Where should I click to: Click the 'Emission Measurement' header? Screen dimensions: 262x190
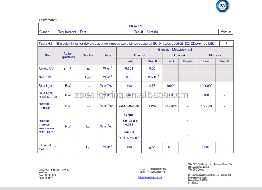[x=175, y=50]
